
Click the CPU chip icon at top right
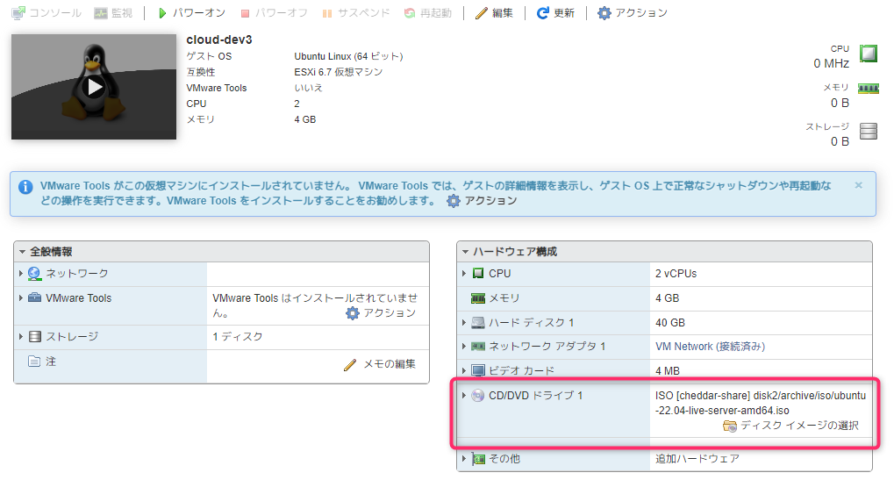(868, 54)
